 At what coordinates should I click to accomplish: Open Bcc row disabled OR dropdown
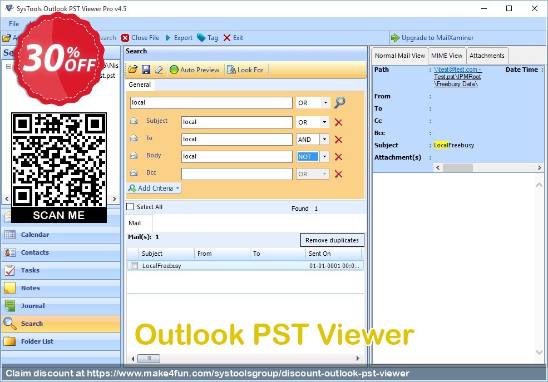324,174
